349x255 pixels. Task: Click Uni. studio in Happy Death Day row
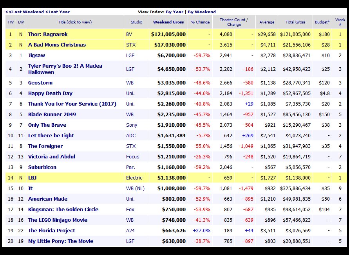pyautogui.click(x=130, y=93)
